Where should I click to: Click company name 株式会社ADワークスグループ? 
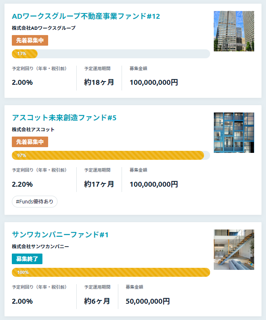point(44,28)
